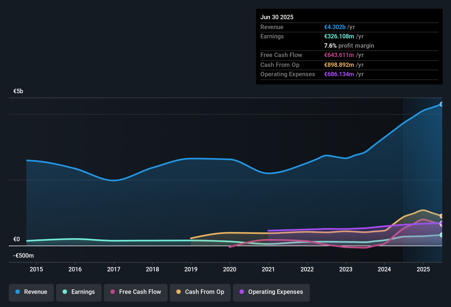Click the blue Revenue legend dot
The width and height of the screenshot is (451, 307).
pyautogui.click(x=17, y=292)
